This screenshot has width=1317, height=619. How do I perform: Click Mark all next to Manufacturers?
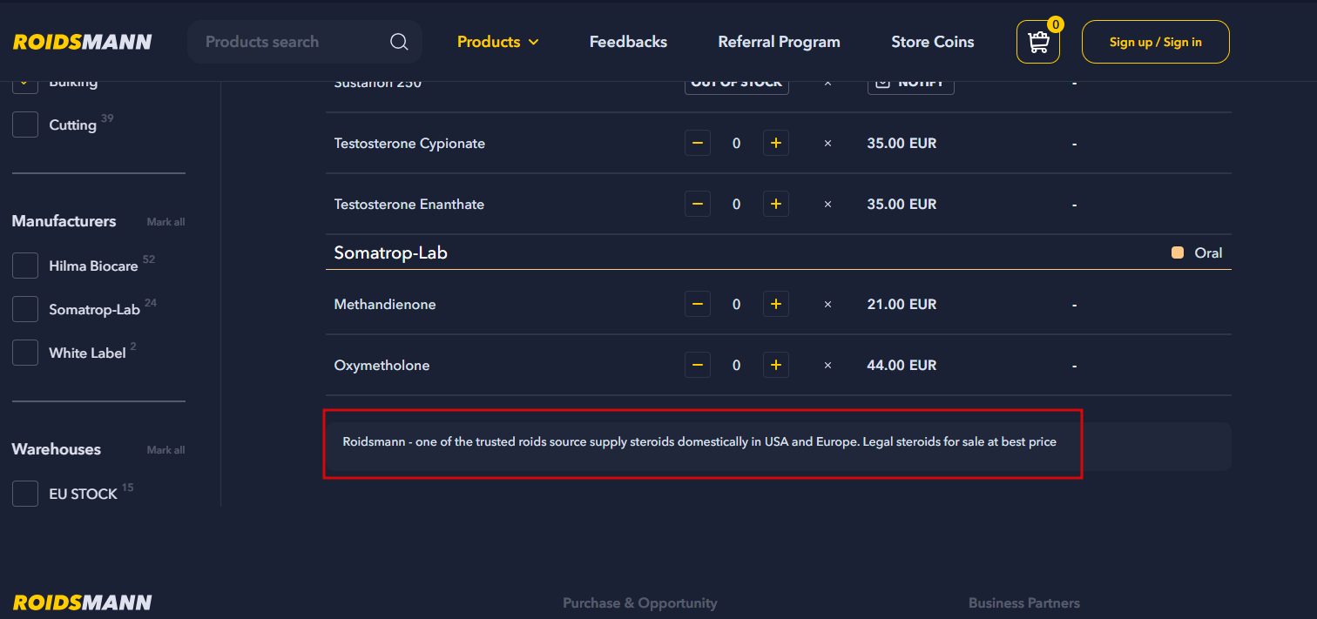click(x=165, y=222)
